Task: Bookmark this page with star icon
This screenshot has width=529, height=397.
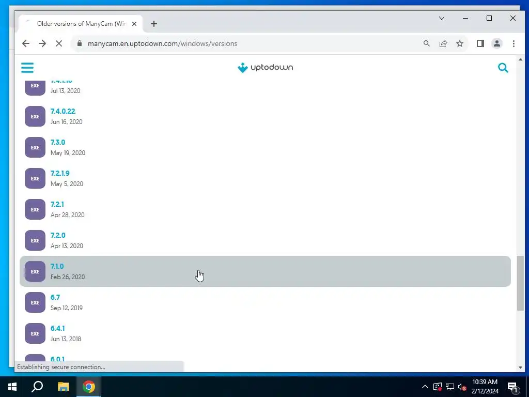Action: point(459,43)
